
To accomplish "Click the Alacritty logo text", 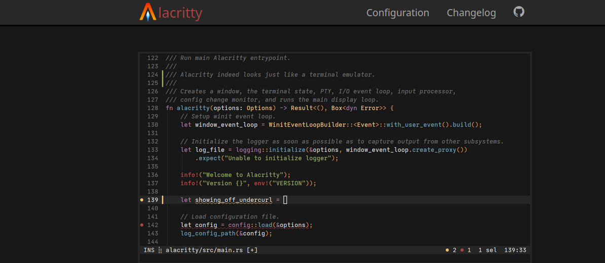I will [x=180, y=13].
